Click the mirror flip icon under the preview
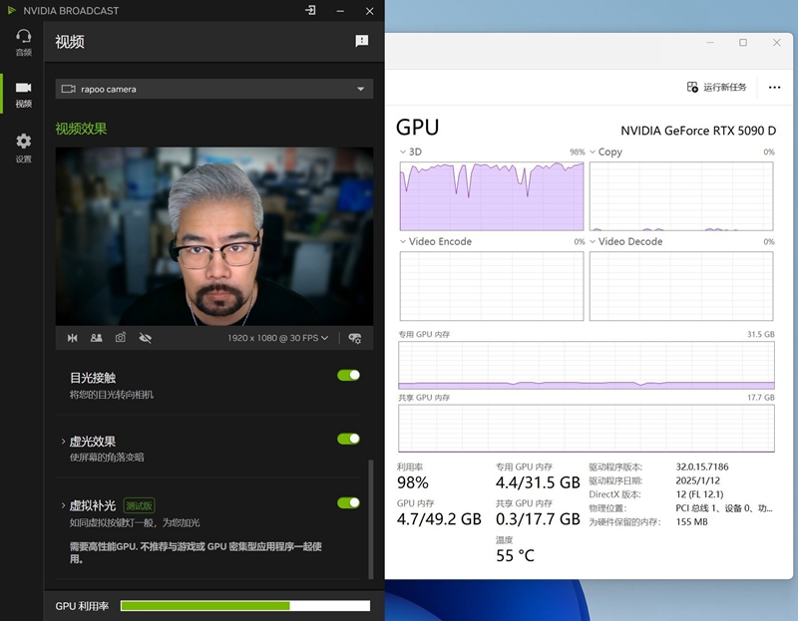This screenshot has width=798, height=621. coord(72,338)
